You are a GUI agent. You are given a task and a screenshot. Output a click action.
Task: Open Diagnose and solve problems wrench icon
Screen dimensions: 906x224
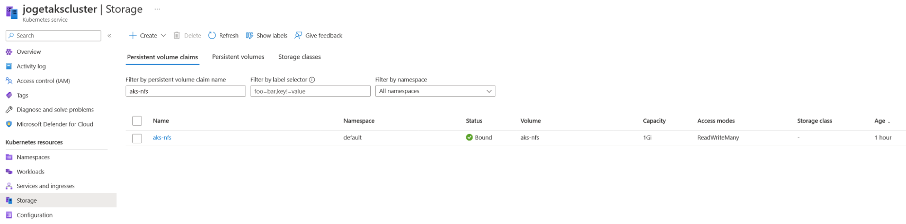[9, 110]
